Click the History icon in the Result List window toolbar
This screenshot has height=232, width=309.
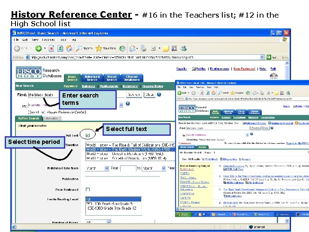click(248, 93)
